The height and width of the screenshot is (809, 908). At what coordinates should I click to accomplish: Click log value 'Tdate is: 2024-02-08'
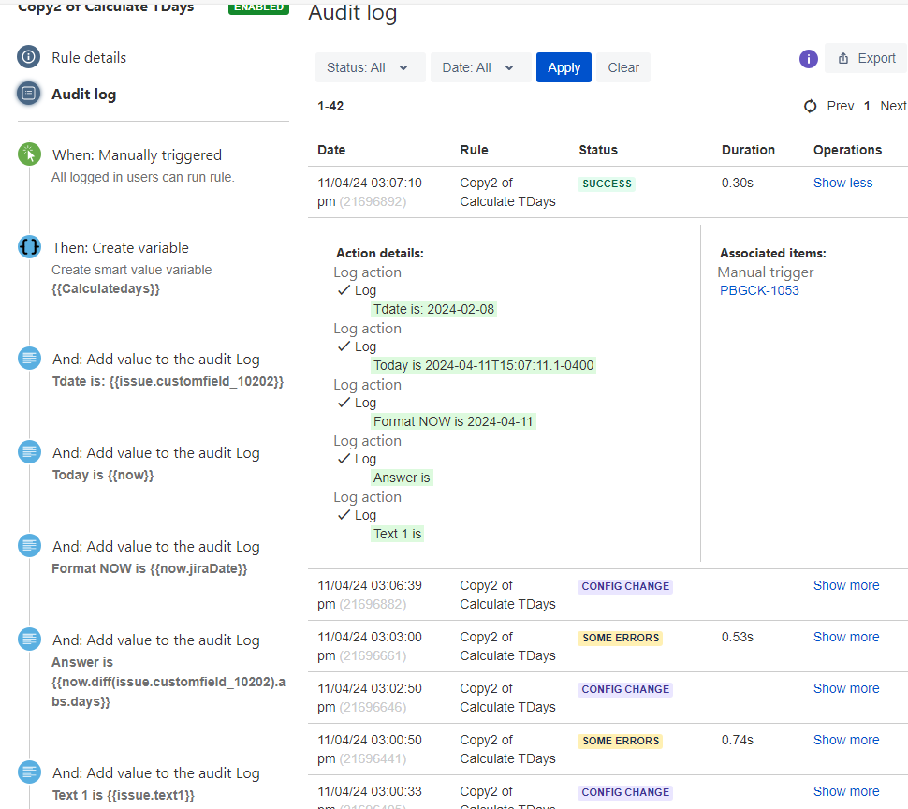pyautogui.click(x=433, y=309)
